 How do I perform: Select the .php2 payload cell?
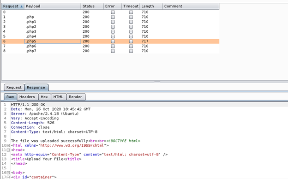point(53,27)
